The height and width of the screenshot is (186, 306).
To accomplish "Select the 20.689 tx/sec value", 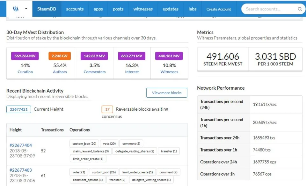I will 265,123.
